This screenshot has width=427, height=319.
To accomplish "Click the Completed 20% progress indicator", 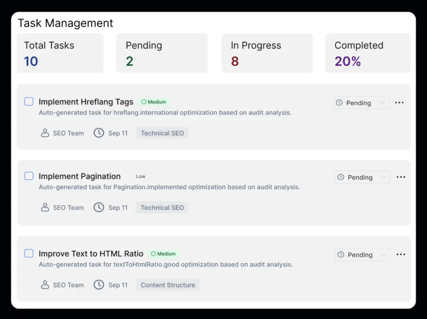I will 368,53.
